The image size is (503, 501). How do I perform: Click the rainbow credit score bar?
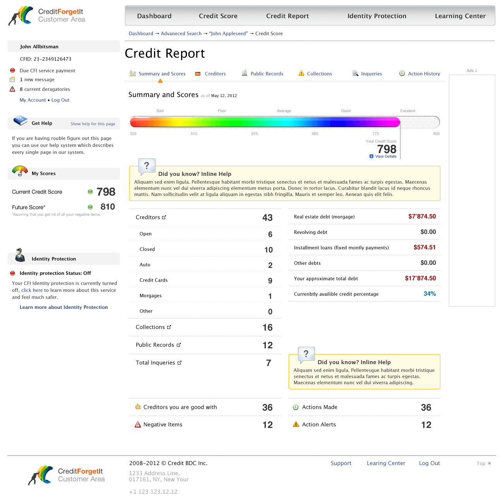click(x=265, y=122)
